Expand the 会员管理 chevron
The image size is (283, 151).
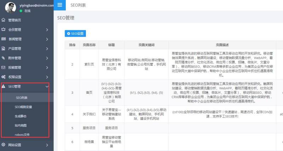pyautogui.click(x=47, y=30)
